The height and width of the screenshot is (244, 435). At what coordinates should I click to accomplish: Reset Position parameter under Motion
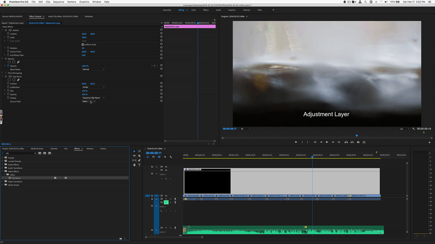[x=161, y=34]
